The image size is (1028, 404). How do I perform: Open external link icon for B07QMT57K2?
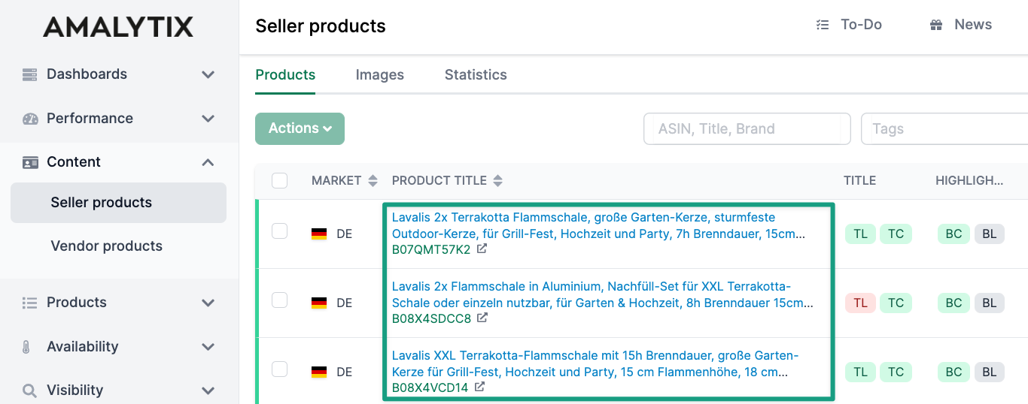click(x=482, y=249)
